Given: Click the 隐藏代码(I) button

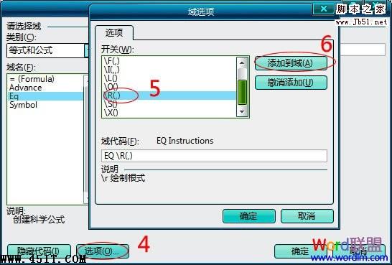Looking at the screenshot, I should (x=39, y=251).
